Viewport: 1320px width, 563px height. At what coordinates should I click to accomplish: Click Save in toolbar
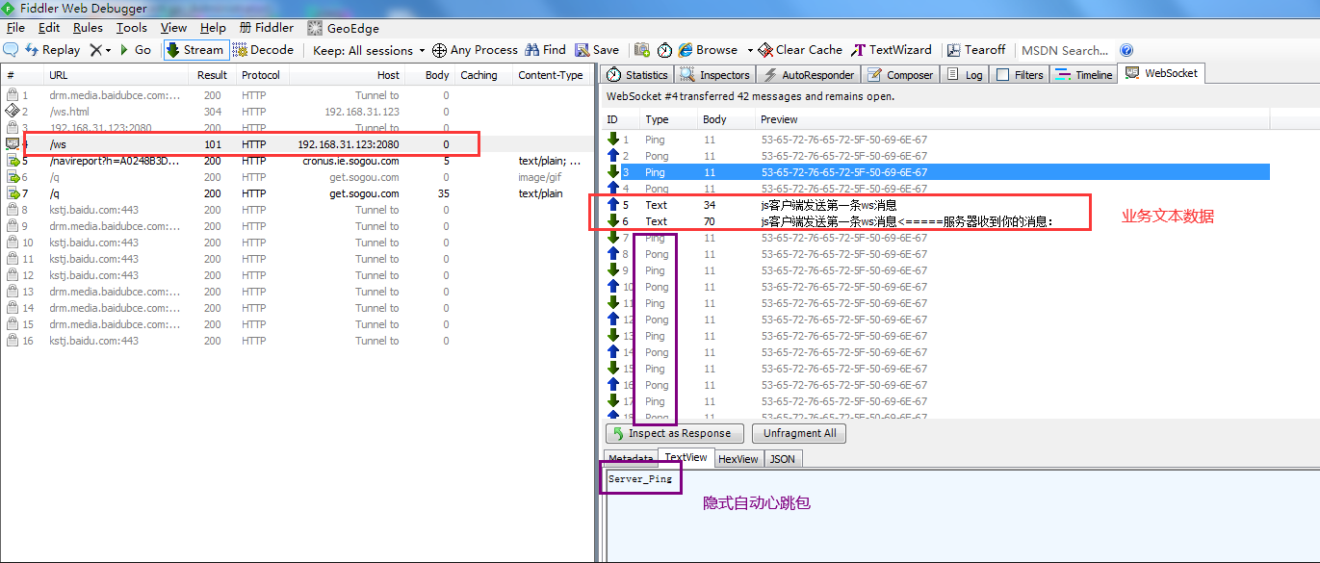coord(597,50)
